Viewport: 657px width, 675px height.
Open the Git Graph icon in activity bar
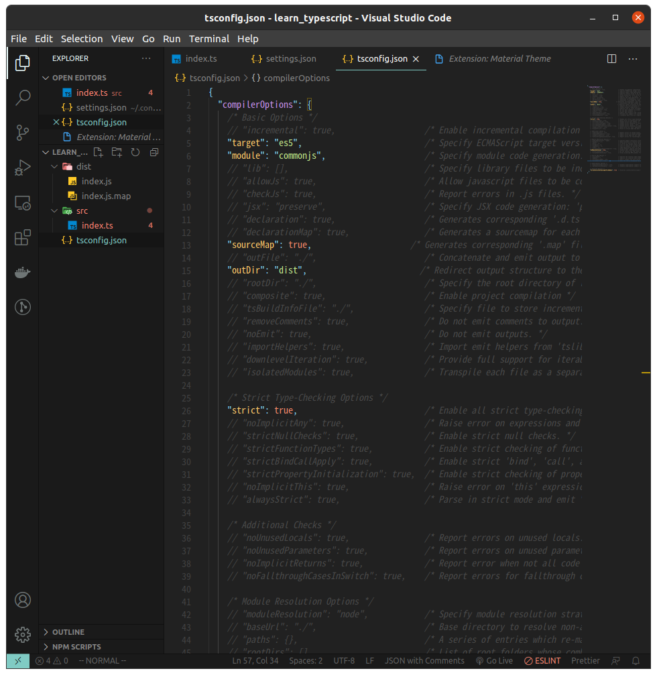pos(22,307)
